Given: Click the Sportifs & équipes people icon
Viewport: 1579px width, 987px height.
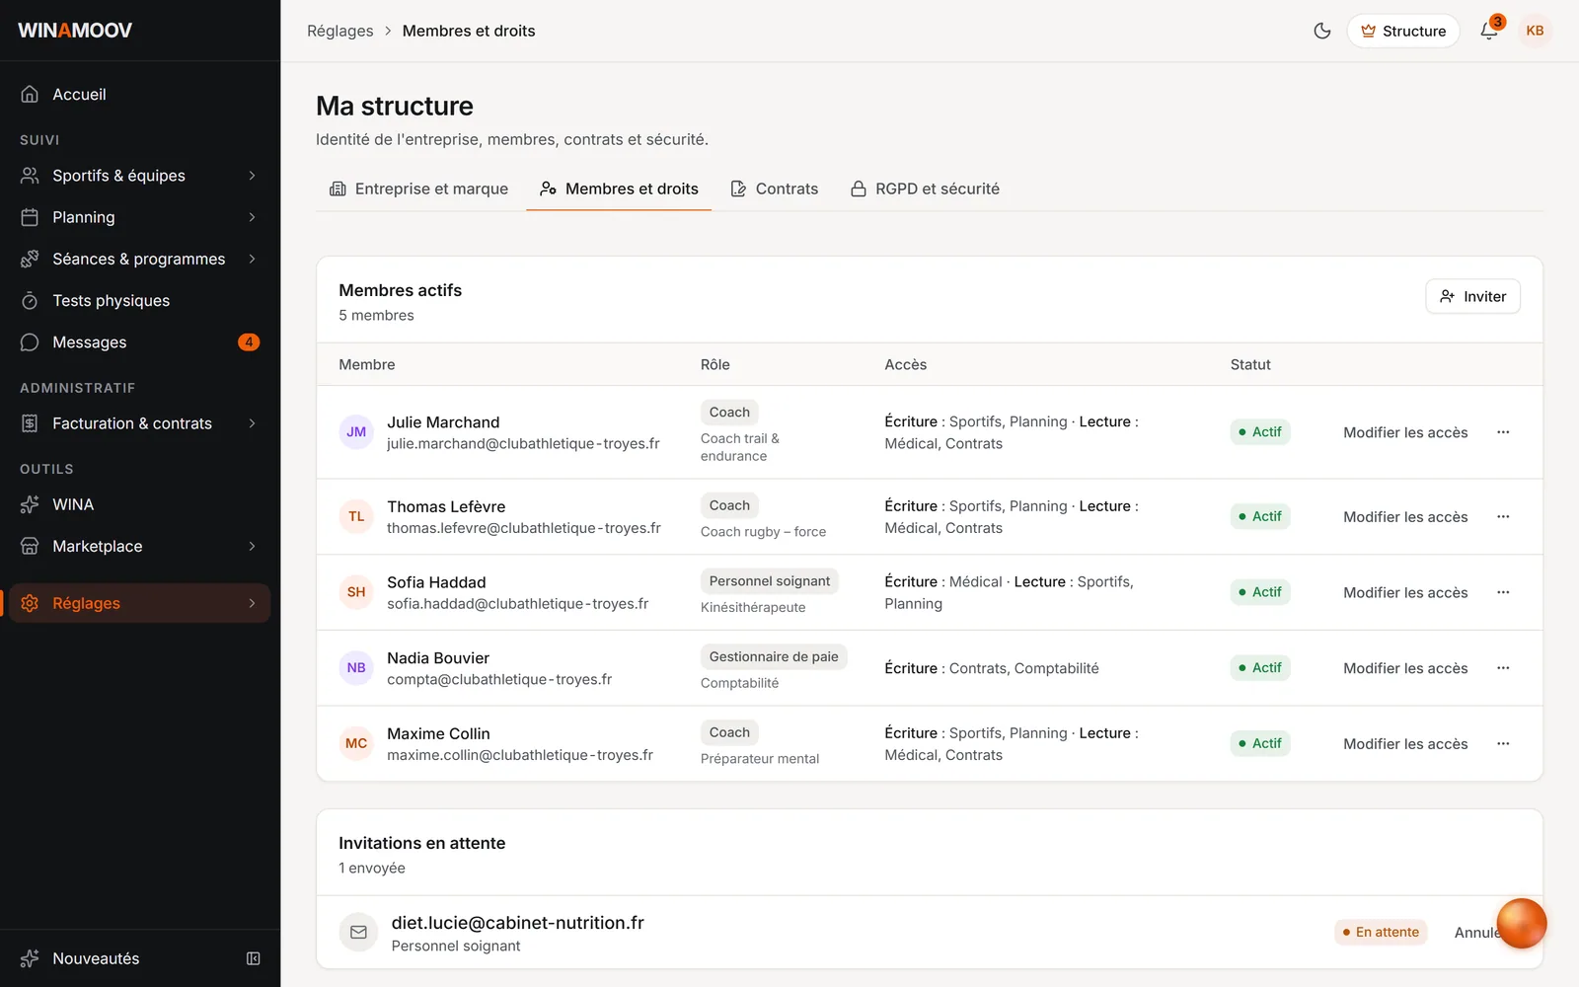Looking at the screenshot, I should click(30, 176).
